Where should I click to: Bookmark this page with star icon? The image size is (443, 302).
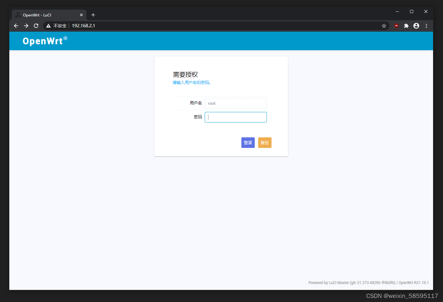pyautogui.click(x=384, y=26)
